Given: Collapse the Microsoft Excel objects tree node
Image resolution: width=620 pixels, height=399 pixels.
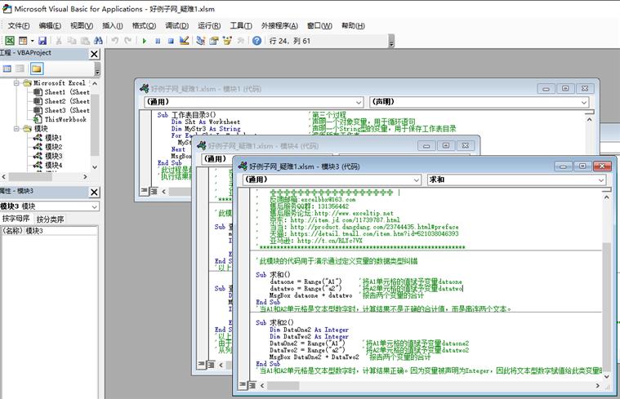Looking at the screenshot, I should (16, 83).
